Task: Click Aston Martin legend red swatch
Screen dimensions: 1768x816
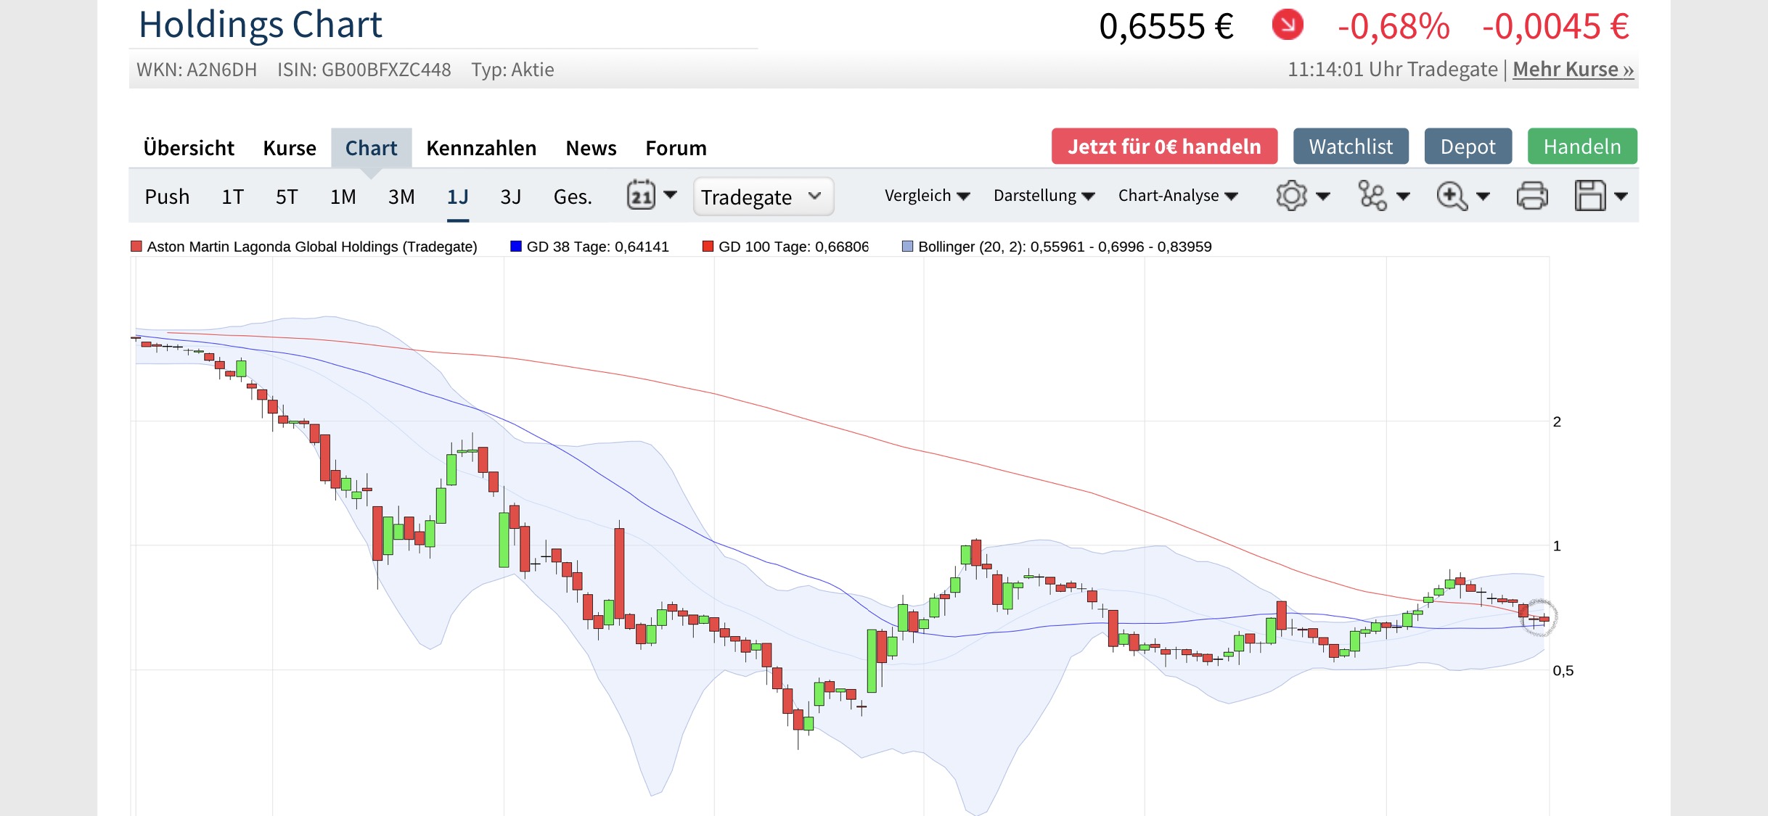Action: (x=136, y=247)
